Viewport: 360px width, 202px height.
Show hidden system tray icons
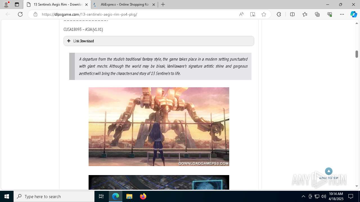pos(303,196)
